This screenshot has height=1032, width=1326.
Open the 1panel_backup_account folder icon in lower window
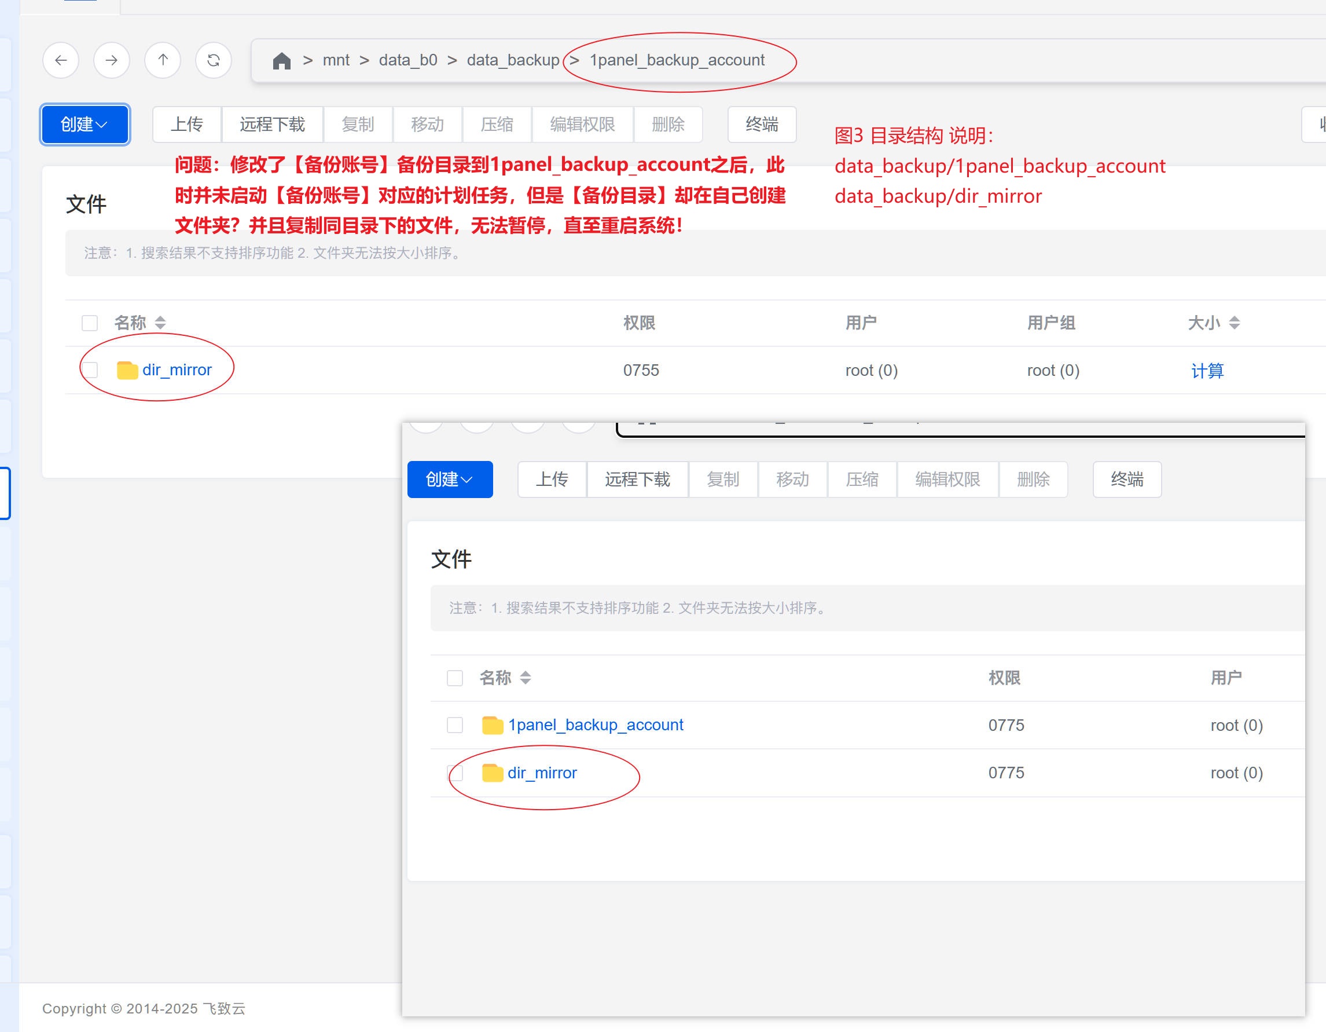493,724
